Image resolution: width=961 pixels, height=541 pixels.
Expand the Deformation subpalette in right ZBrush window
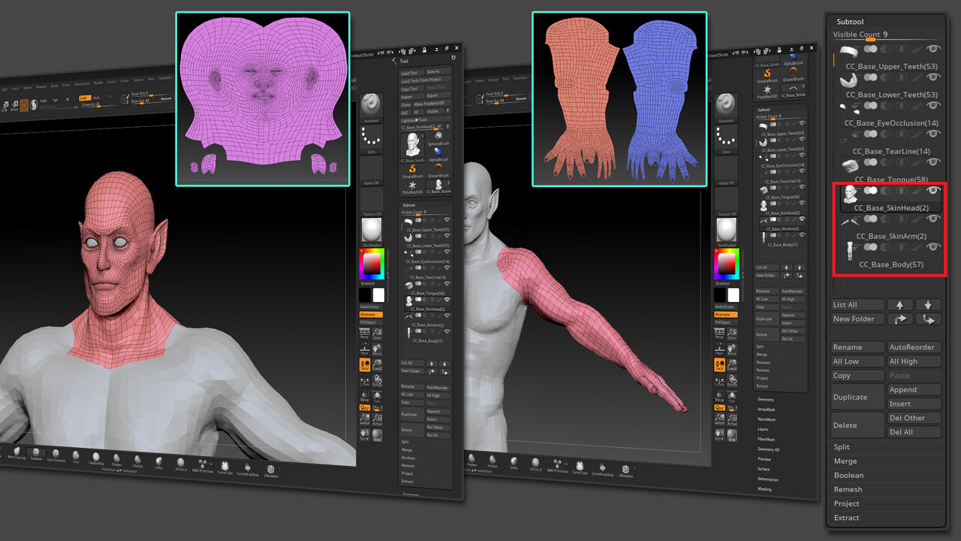point(768,479)
